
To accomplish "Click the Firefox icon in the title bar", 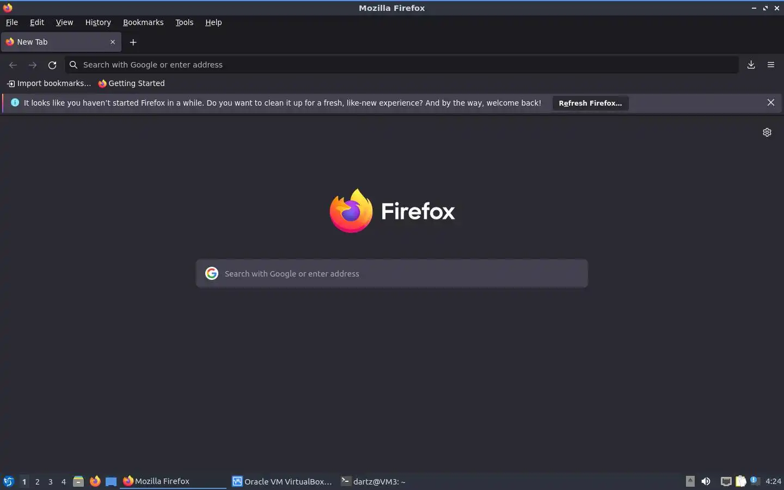I will (8, 8).
